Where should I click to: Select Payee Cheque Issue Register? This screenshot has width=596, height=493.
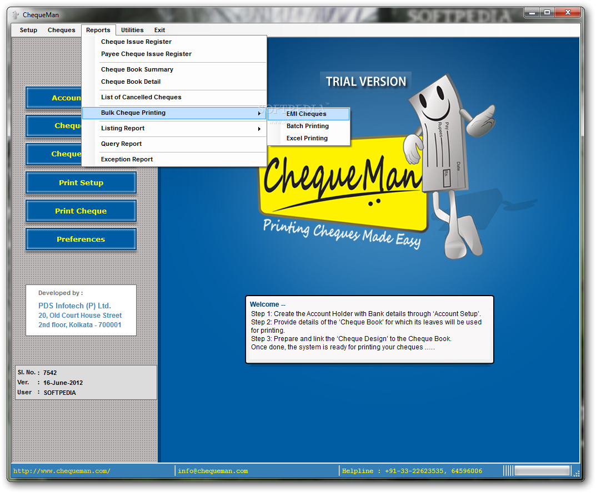[x=174, y=54]
